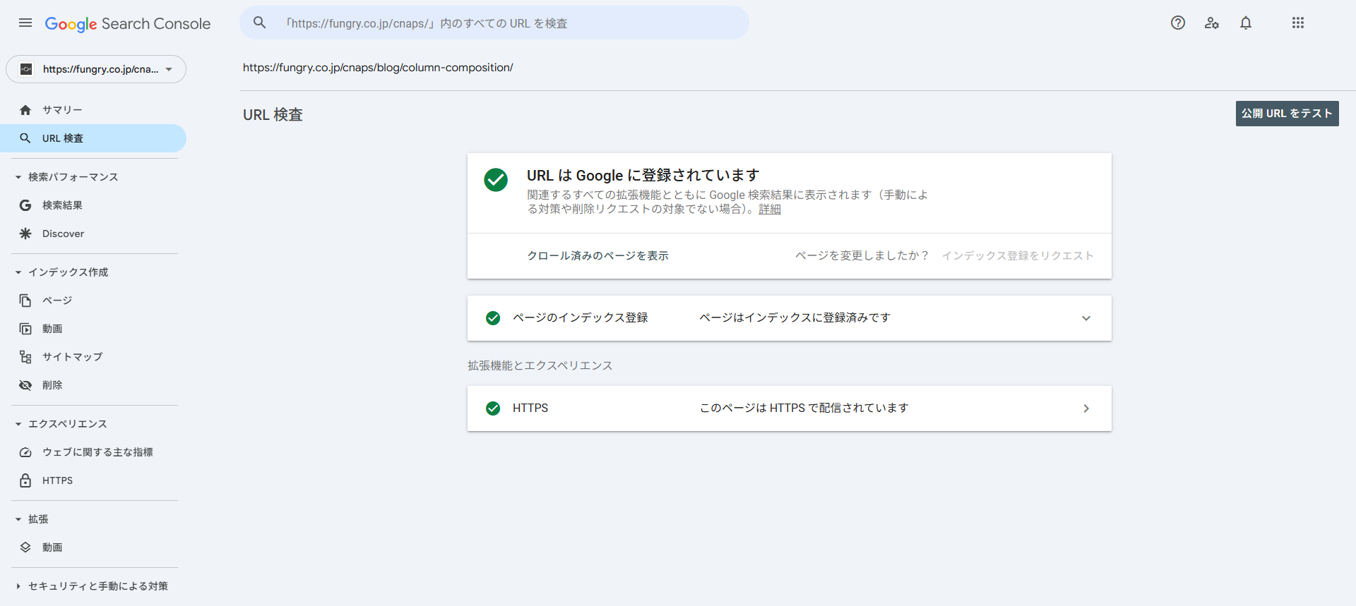1356x606 pixels.
Task: Click the pages icon beside ページ
Action: coord(25,301)
